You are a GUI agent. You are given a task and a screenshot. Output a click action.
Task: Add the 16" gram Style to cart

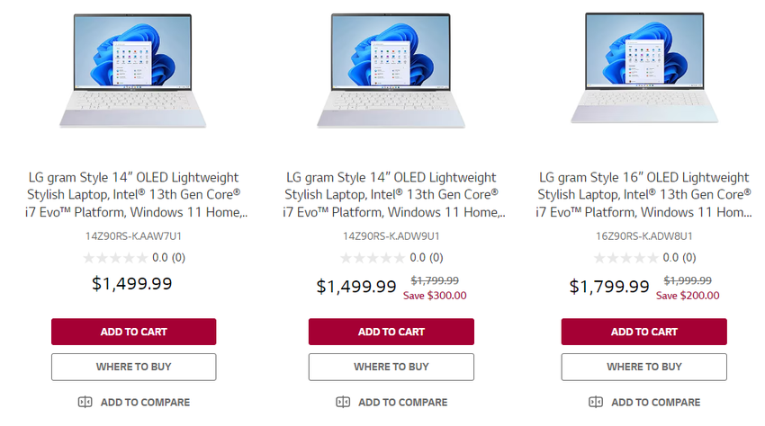coord(643,332)
